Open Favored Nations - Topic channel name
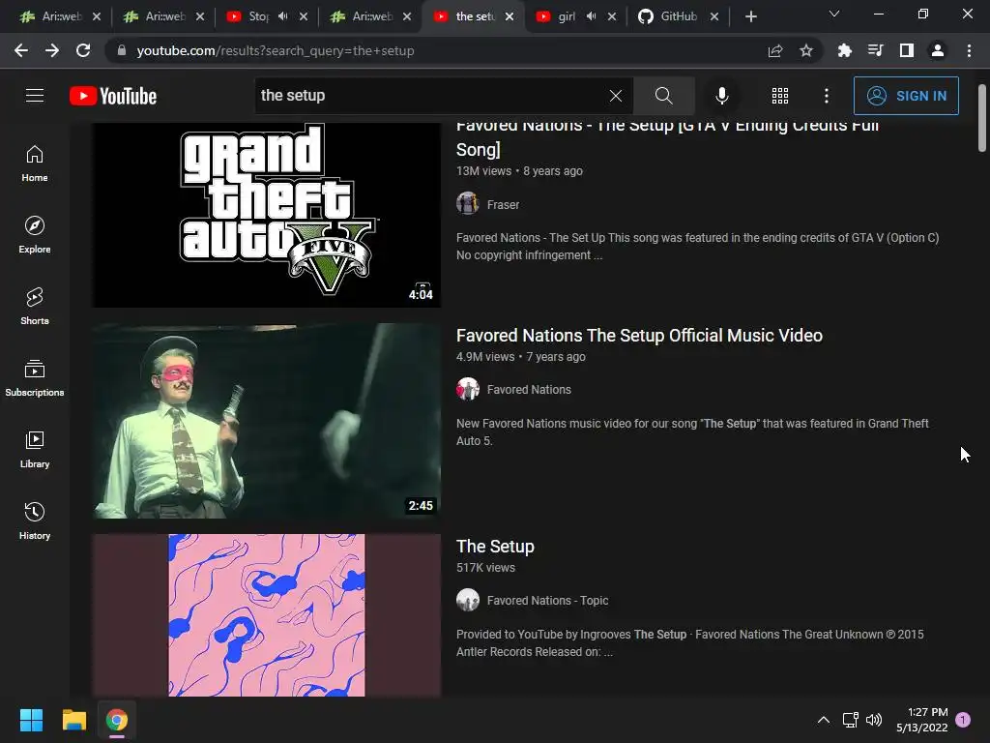Screen dimensions: 990x743 click(x=547, y=600)
